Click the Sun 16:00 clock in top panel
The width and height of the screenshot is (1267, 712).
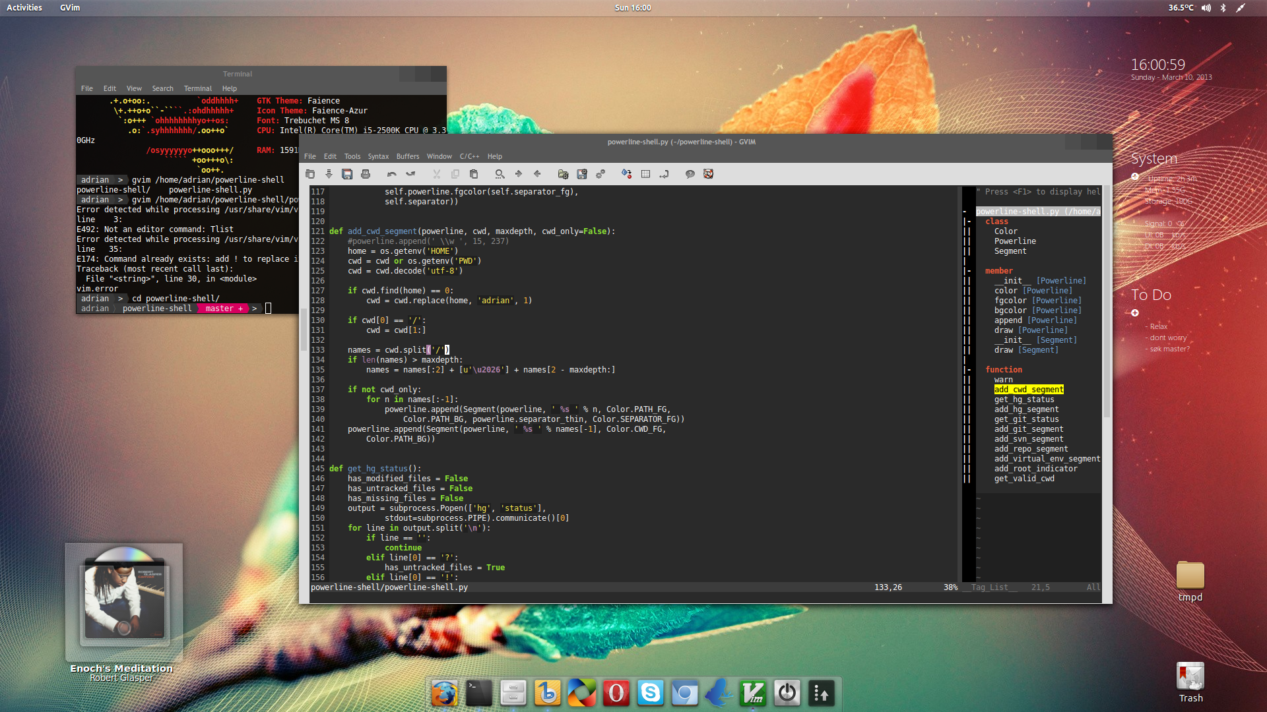633,8
